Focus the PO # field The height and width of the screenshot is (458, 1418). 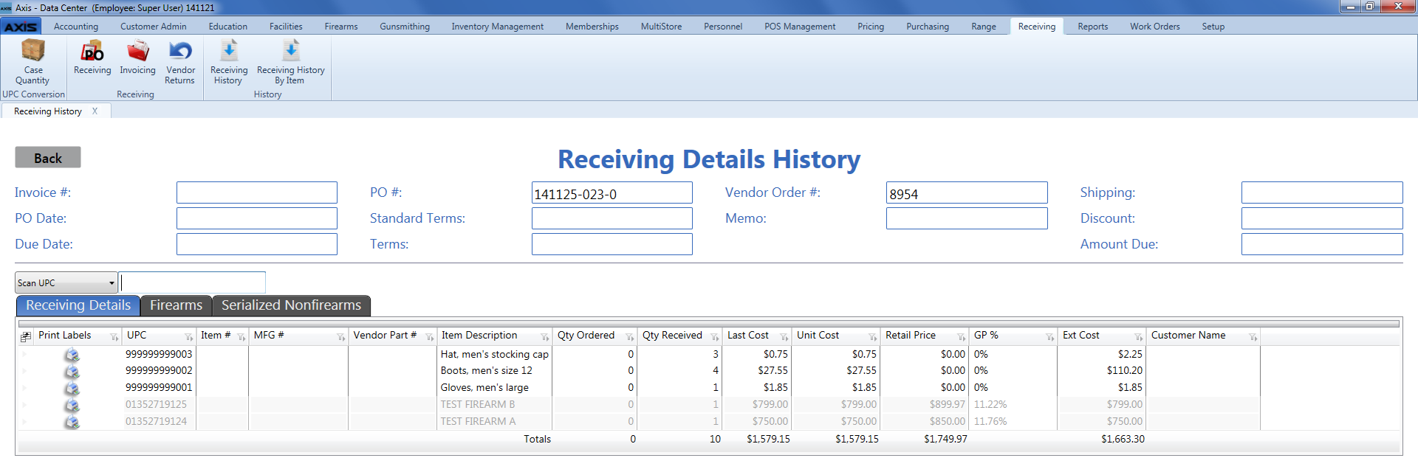(x=612, y=192)
